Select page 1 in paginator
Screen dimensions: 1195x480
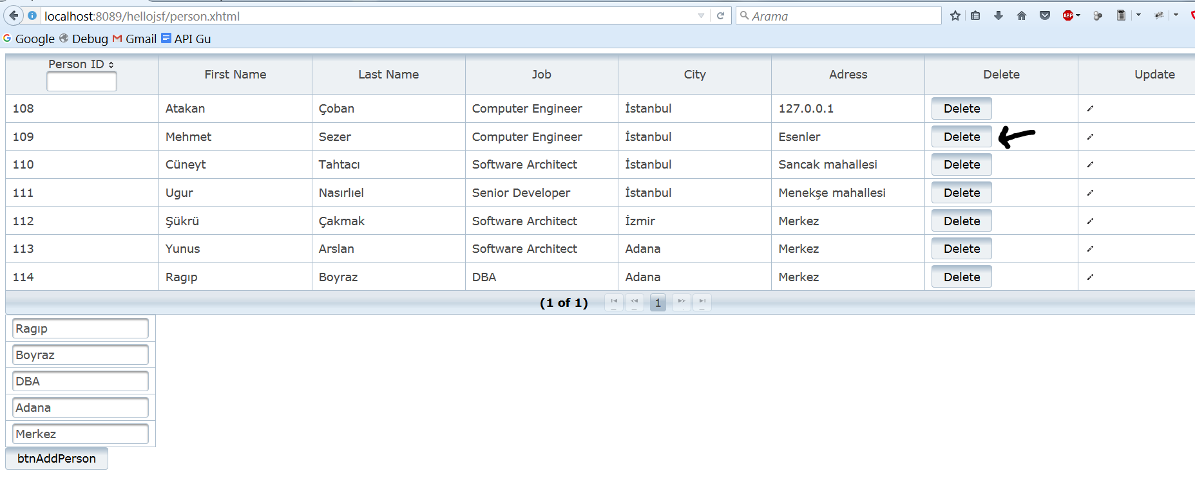tap(658, 302)
